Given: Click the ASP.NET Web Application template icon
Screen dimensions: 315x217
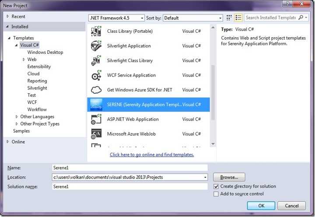Looking at the screenshot, I should coord(96,119).
